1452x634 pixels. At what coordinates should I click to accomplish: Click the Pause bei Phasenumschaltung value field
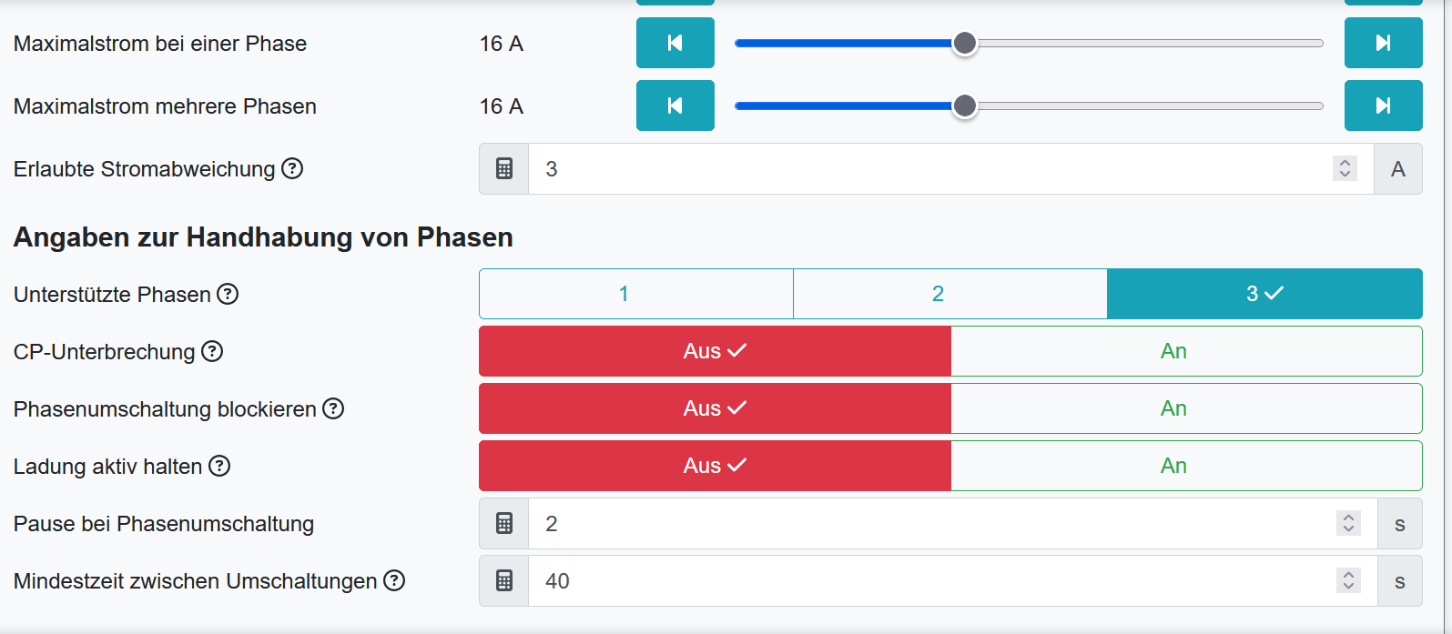pos(929,524)
